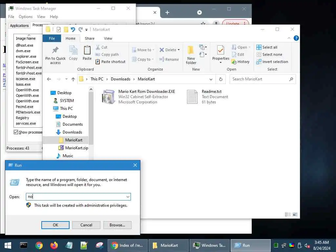Select Documents in navigation pane

70,124
